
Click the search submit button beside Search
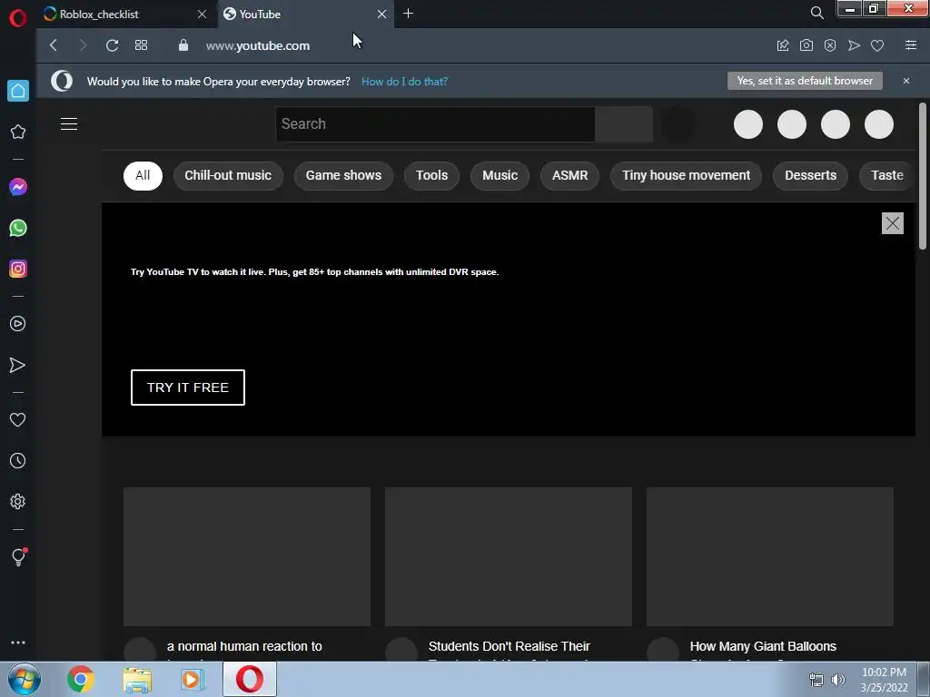click(624, 123)
